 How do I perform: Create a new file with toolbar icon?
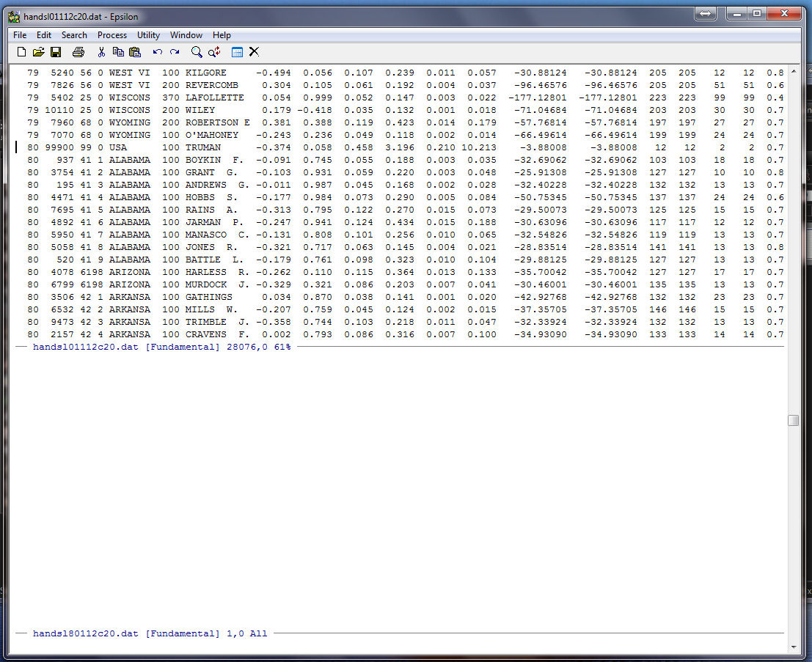tap(21, 52)
